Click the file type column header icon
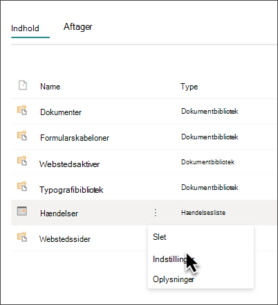278x305 pixels. (x=23, y=85)
